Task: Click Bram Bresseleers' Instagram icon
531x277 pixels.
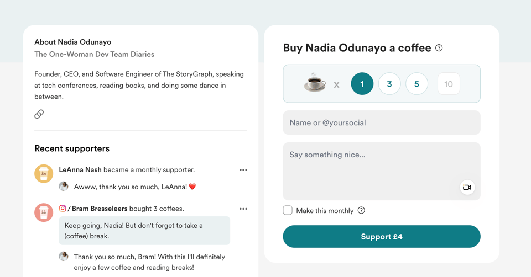Action: [63, 209]
